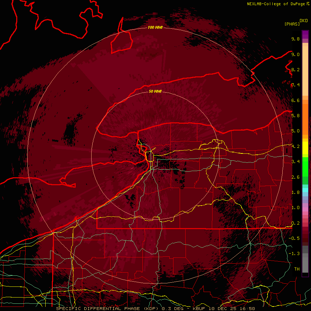This screenshot has width=311, height=311.
Task: Click the 9.0 color scale label
Action: coord(295,54)
